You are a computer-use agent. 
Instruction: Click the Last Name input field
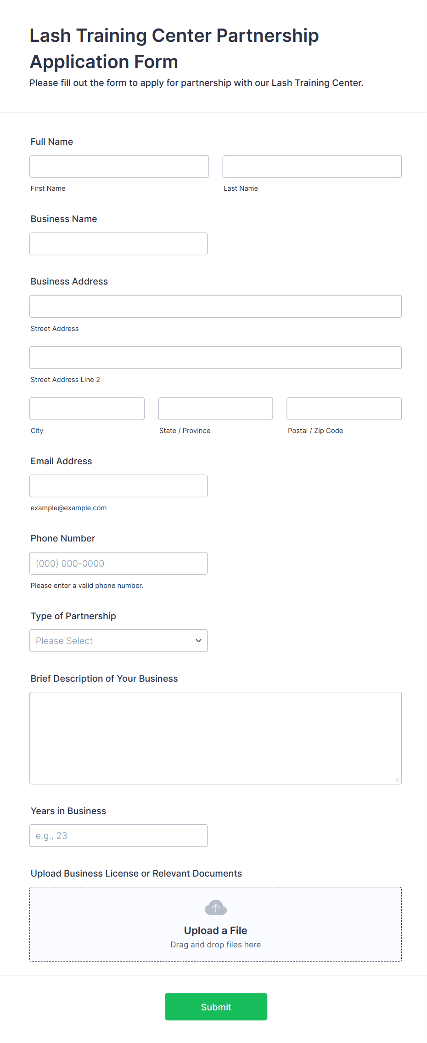click(312, 166)
